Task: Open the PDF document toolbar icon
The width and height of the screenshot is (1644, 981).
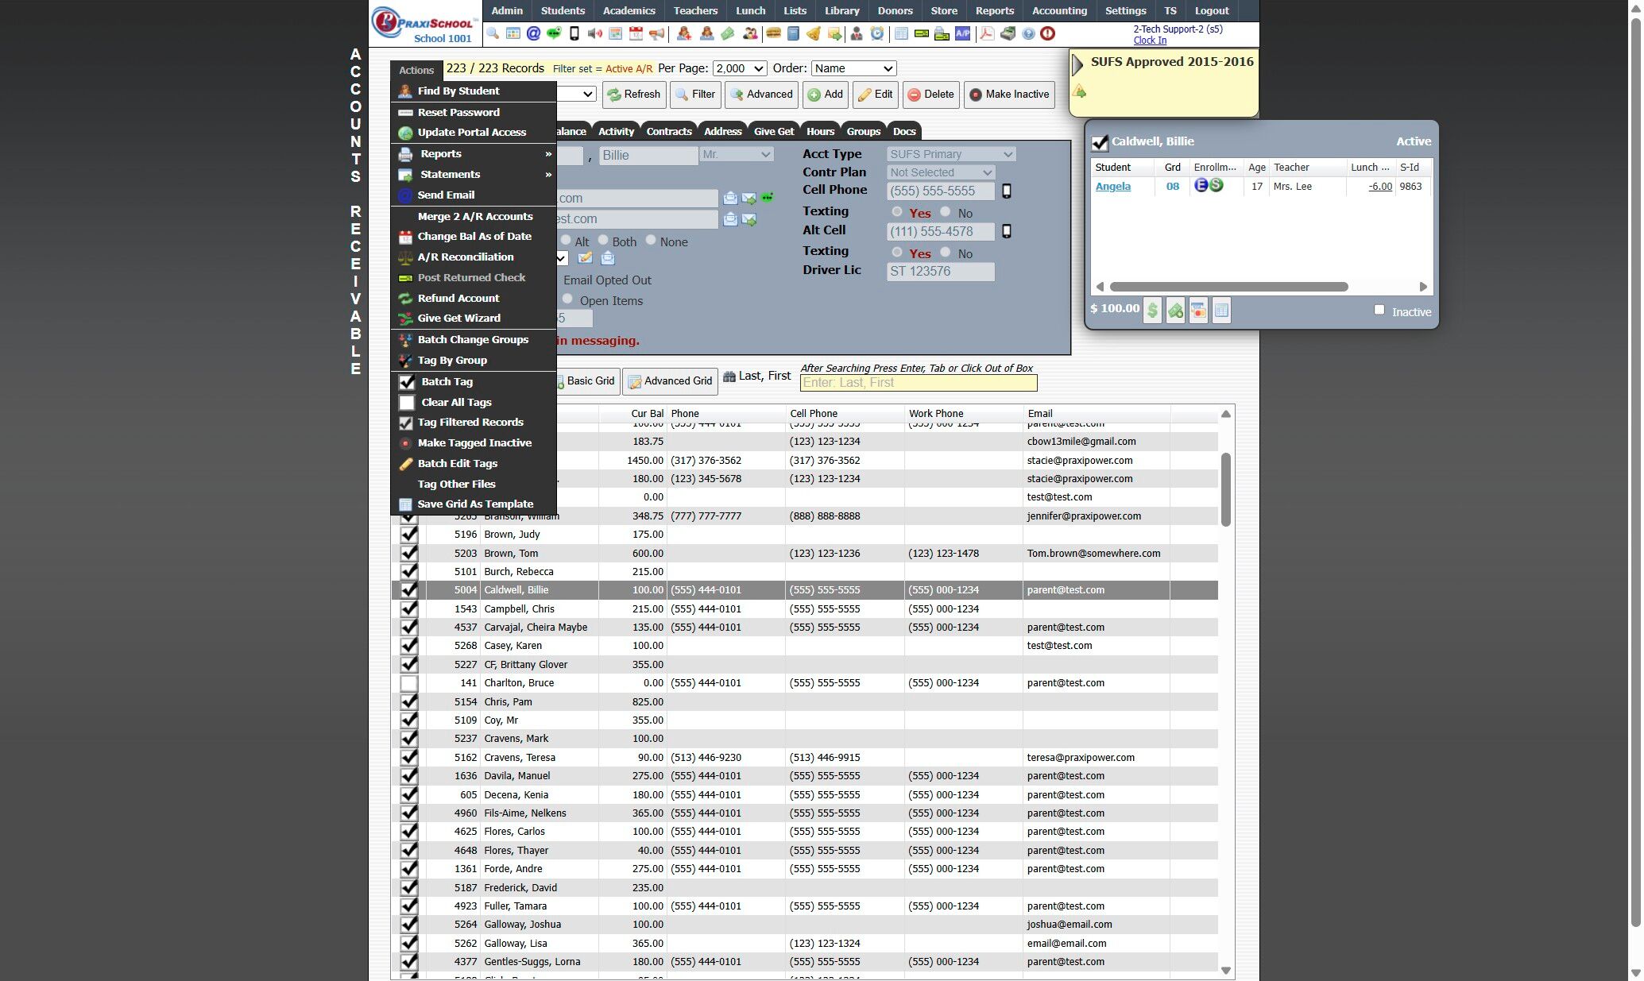Action: [986, 34]
